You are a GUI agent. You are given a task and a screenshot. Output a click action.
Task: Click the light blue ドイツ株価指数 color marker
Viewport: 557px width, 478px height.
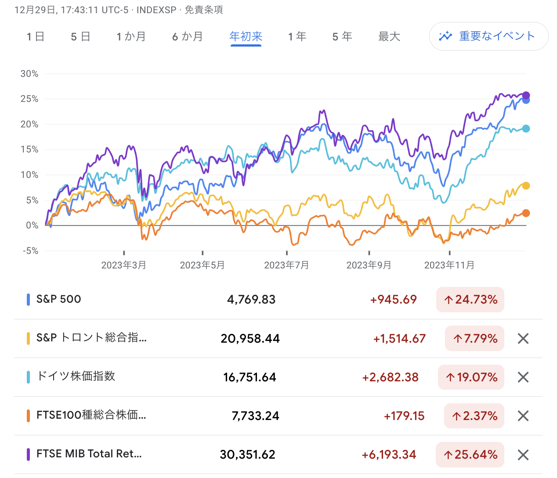(x=28, y=377)
